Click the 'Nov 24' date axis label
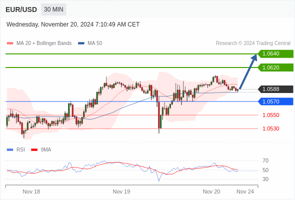This screenshot has width=295, height=200. (245, 191)
